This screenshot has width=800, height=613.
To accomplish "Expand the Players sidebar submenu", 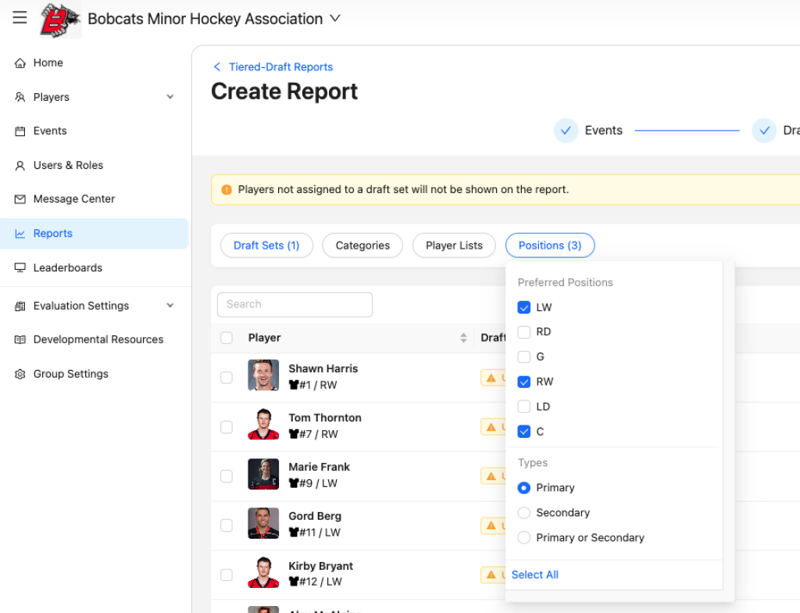I will pos(170,97).
